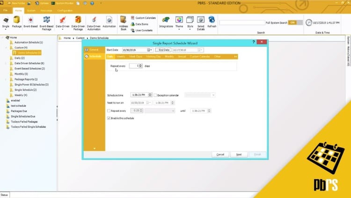Create a Package schedule

17,22
